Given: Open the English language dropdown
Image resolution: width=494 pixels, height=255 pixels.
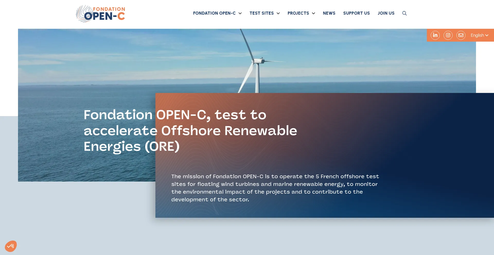Looking at the screenshot, I should [479, 35].
